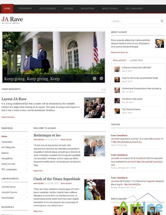Open thumbnail beside Is Barack Obama the Ultimate

[117, 69]
